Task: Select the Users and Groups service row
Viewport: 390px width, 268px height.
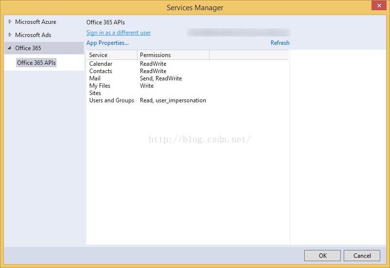Action: 188,100
